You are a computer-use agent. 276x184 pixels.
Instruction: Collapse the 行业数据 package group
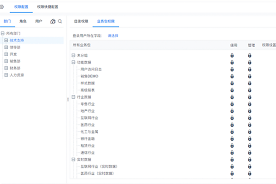73,97
